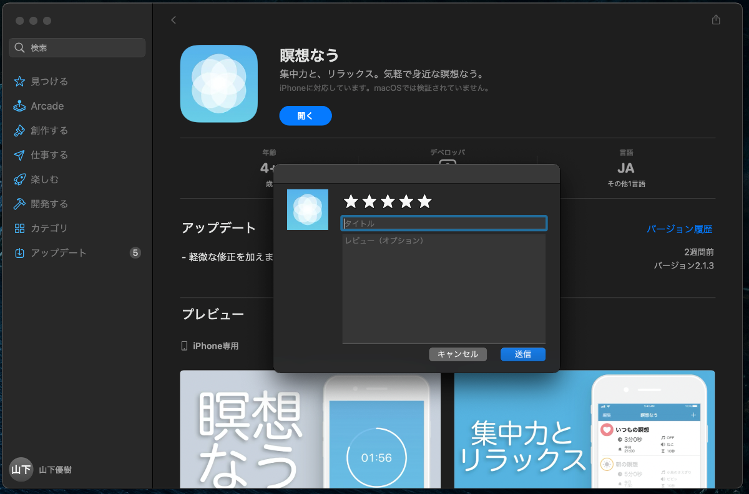Click the iPhone専用 label
The image size is (749, 494).
[x=215, y=346]
